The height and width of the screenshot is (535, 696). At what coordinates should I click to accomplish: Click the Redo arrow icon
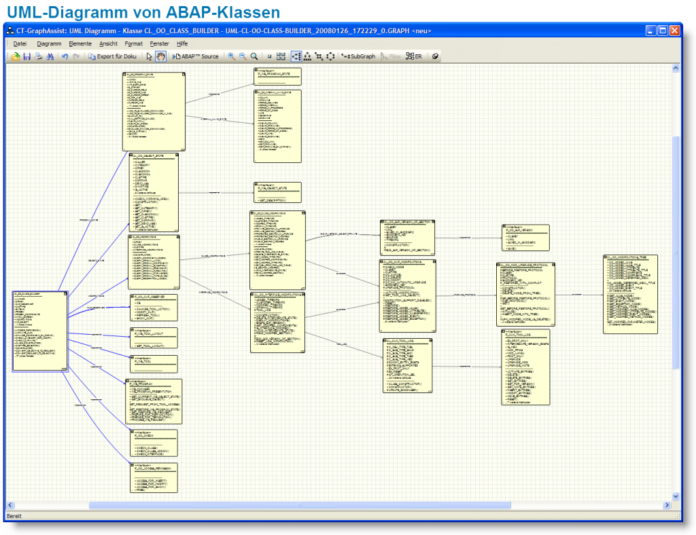pos(75,56)
